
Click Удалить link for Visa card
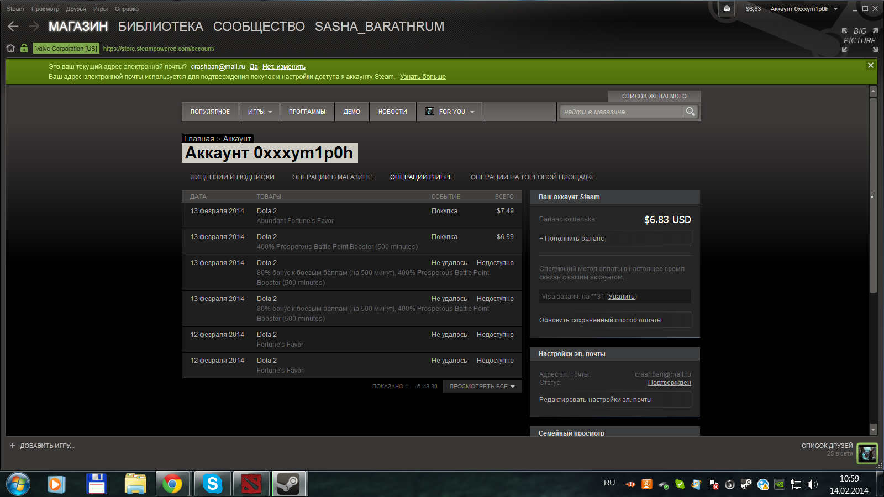coord(622,297)
